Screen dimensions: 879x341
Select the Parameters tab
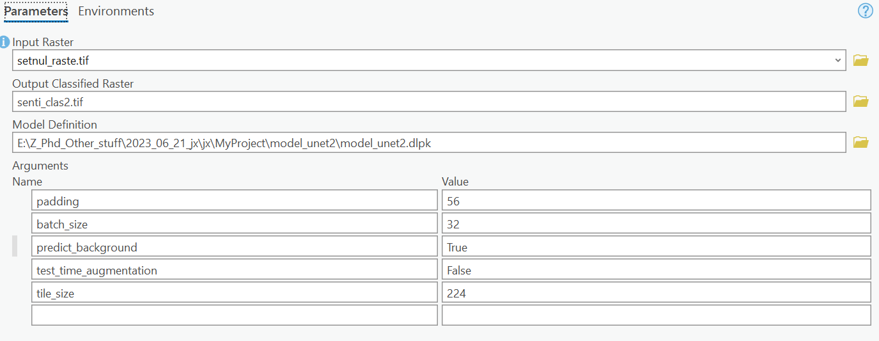click(36, 12)
